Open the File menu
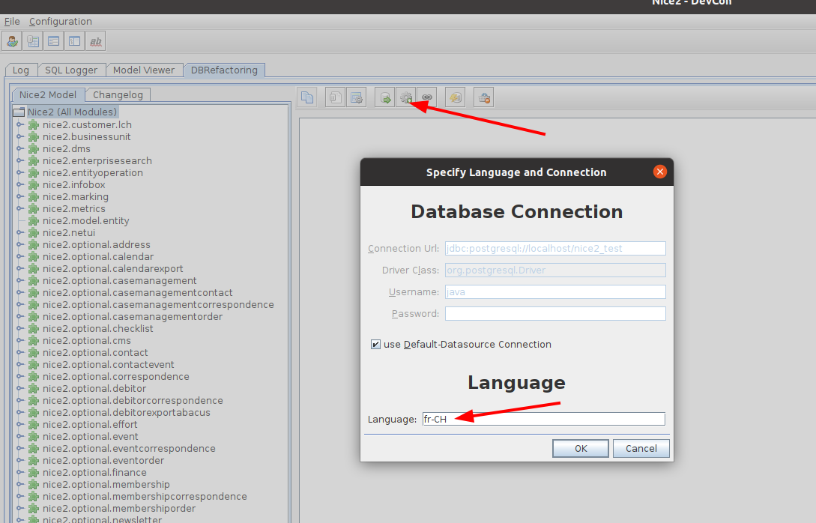816x523 pixels. pyautogui.click(x=12, y=21)
